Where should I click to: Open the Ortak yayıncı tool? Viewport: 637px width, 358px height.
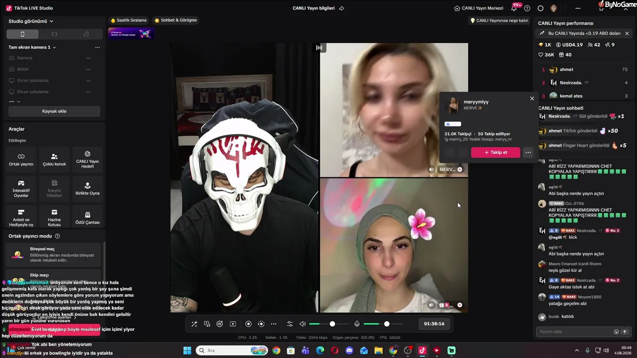tap(21, 160)
